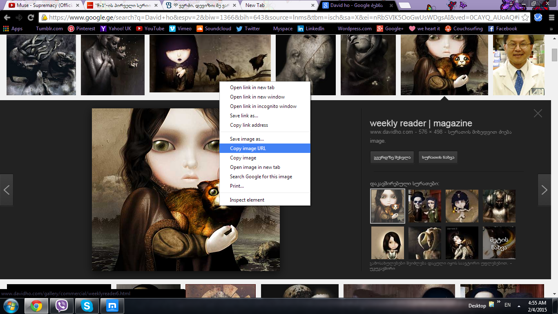The image size is (558, 314).
Task: Open the Couchsurfing bookmark
Action: (x=464, y=29)
